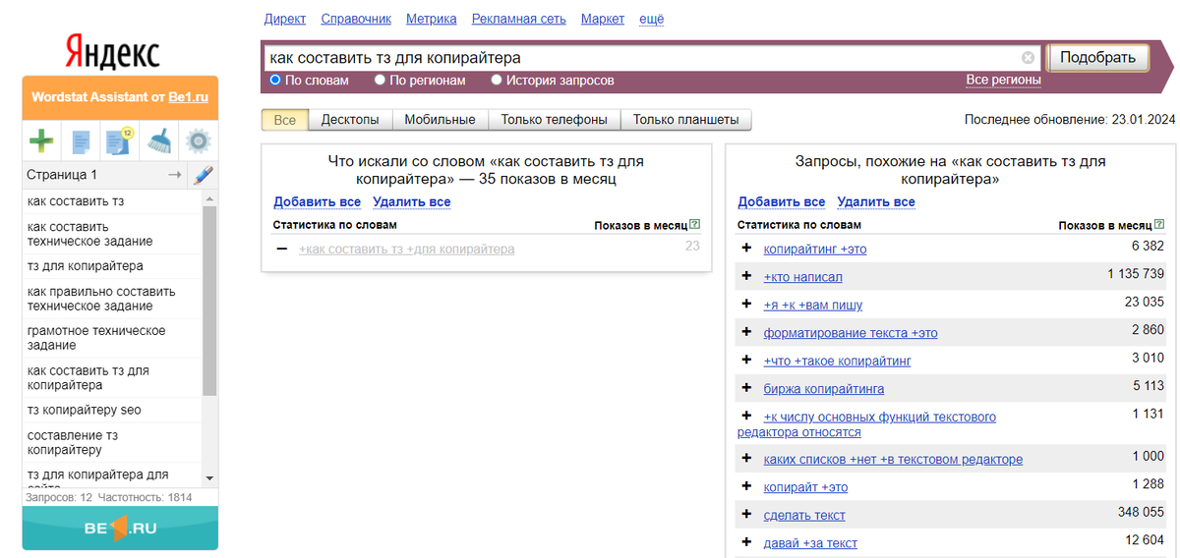Open the Be1.ru link in orange header

(188, 97)
